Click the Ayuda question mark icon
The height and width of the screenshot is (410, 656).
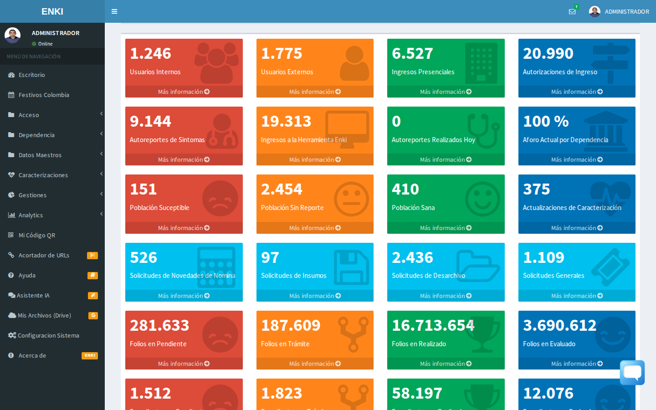[11, 275]
